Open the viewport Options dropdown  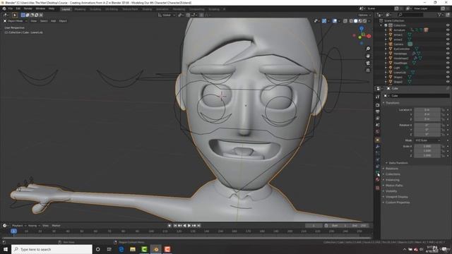coord(364,15)
